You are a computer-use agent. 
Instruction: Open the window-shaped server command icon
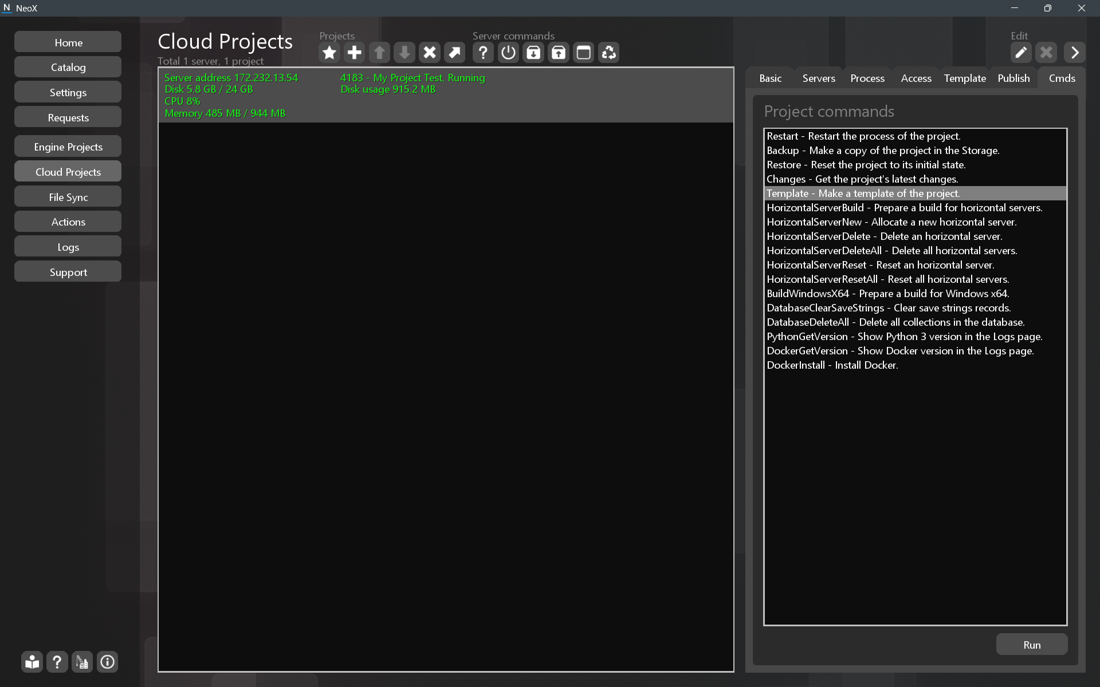pos(583,53)
